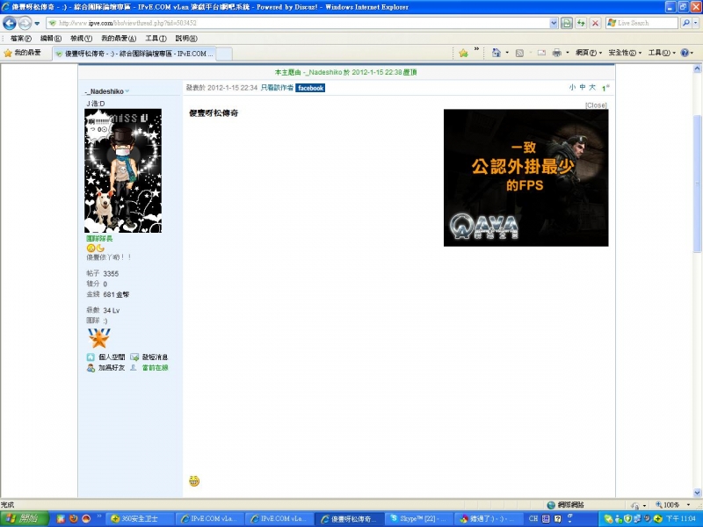The height and width of the screenshot is (527, 703).
Task: Open the 工具(T) menu in menu bar
Action: [156, 39]
